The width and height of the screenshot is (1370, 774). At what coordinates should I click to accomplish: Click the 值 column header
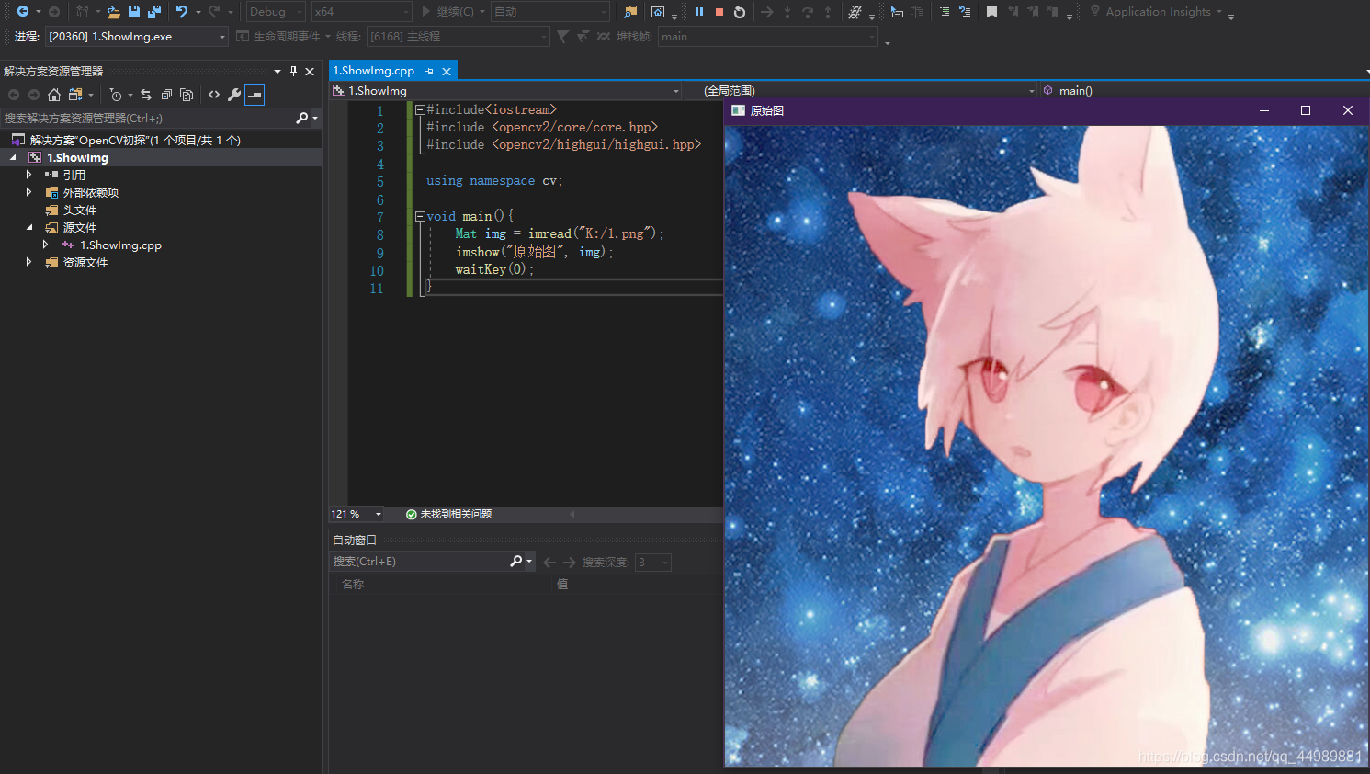pos(562,584)
